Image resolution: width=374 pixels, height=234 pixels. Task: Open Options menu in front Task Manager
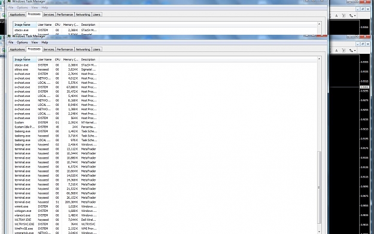22,42
